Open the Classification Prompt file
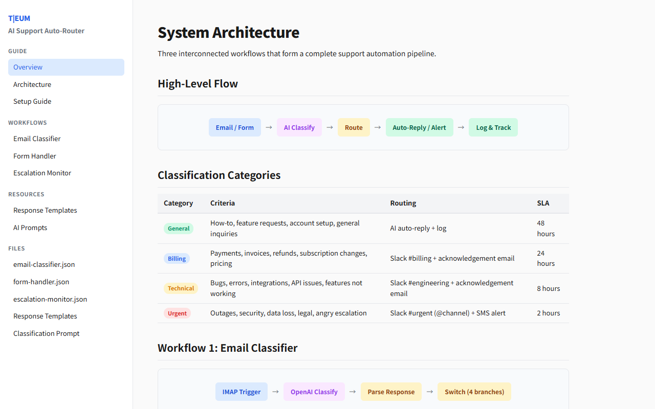Image resolution: width=655 pixels, height=409 pixels. tap(46, 333)
